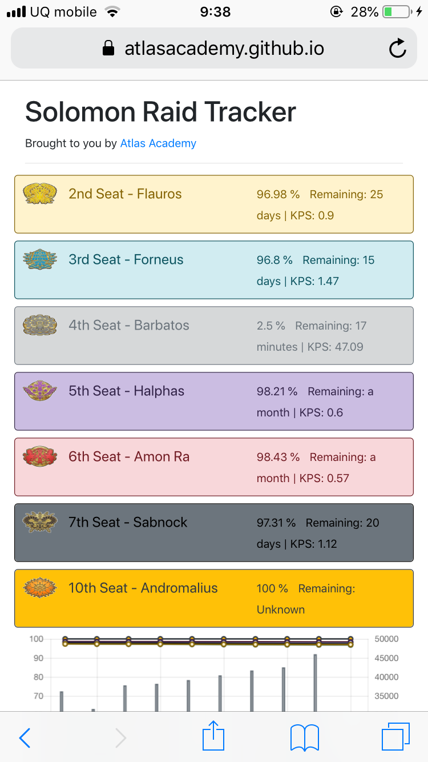This screenshot has width=428, height=762.
Task: Reload the page with the refresh icon
Action: (x=397, y=49)
